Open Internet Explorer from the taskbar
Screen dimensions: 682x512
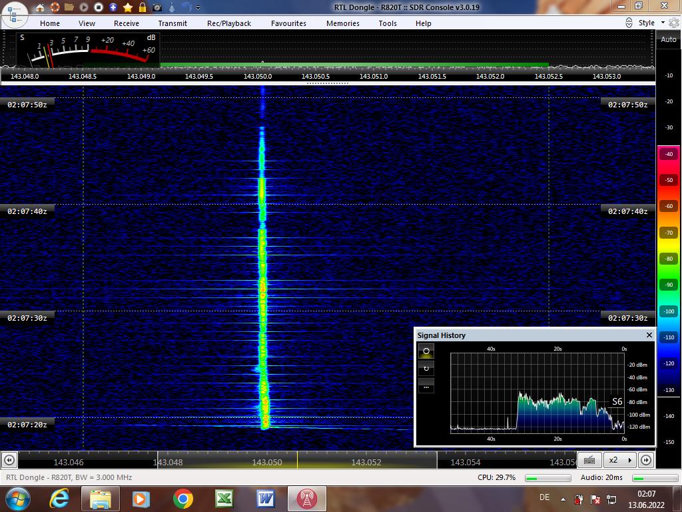tap(59, 499)
